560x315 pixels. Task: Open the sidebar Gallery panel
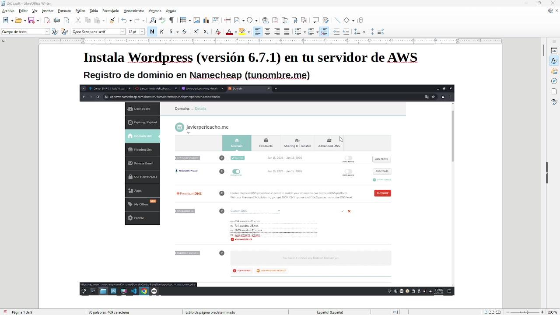[554, 71]
